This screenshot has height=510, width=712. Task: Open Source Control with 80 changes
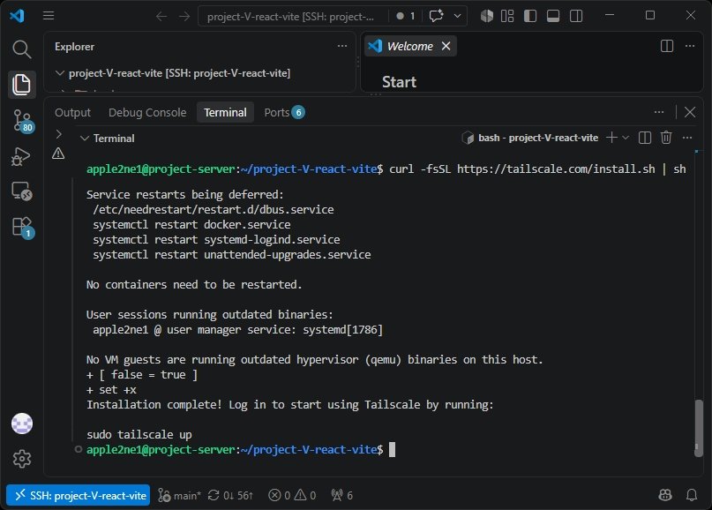tap(22, 121)
